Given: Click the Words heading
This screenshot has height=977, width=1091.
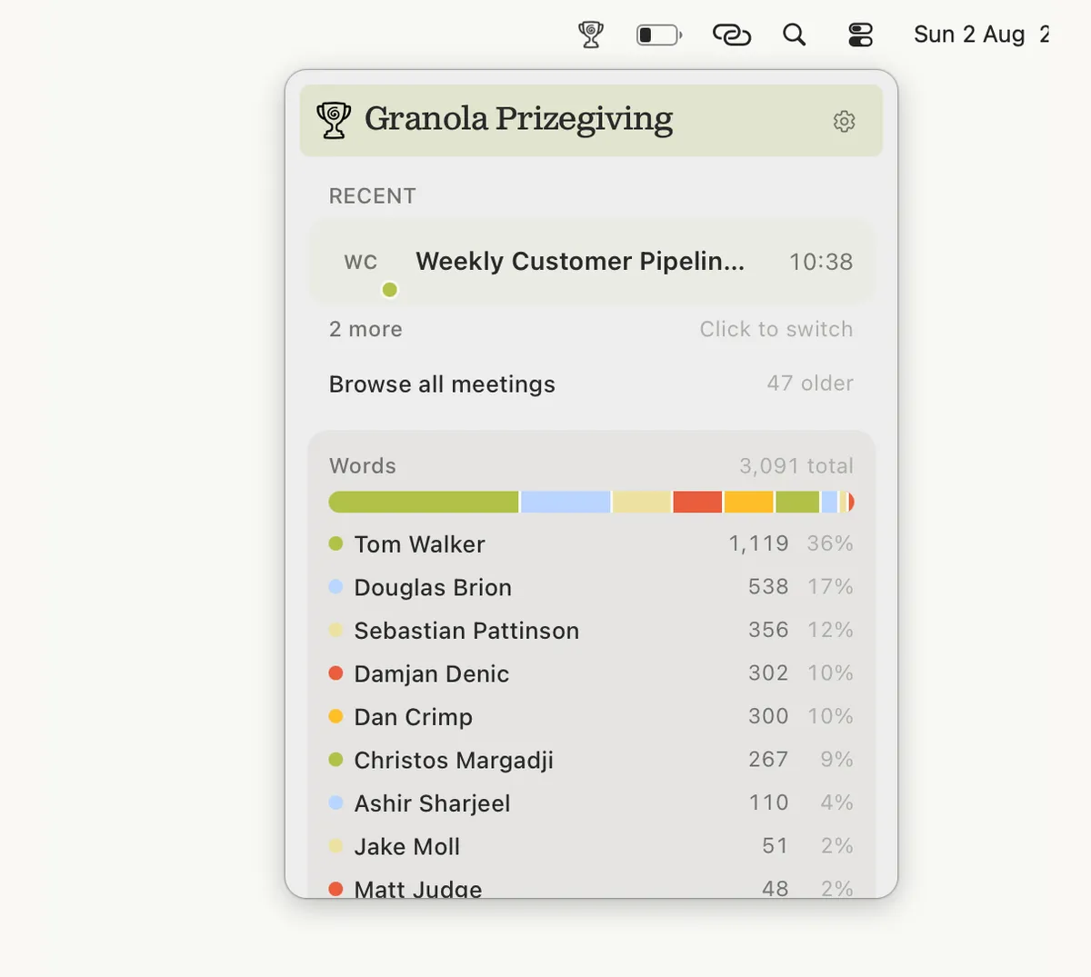Looking at the screenshot, I should tap(363, 466).
